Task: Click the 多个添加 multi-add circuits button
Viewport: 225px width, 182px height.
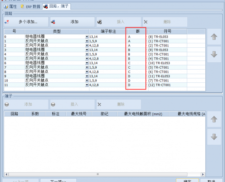Action: [x=26, y=22]
